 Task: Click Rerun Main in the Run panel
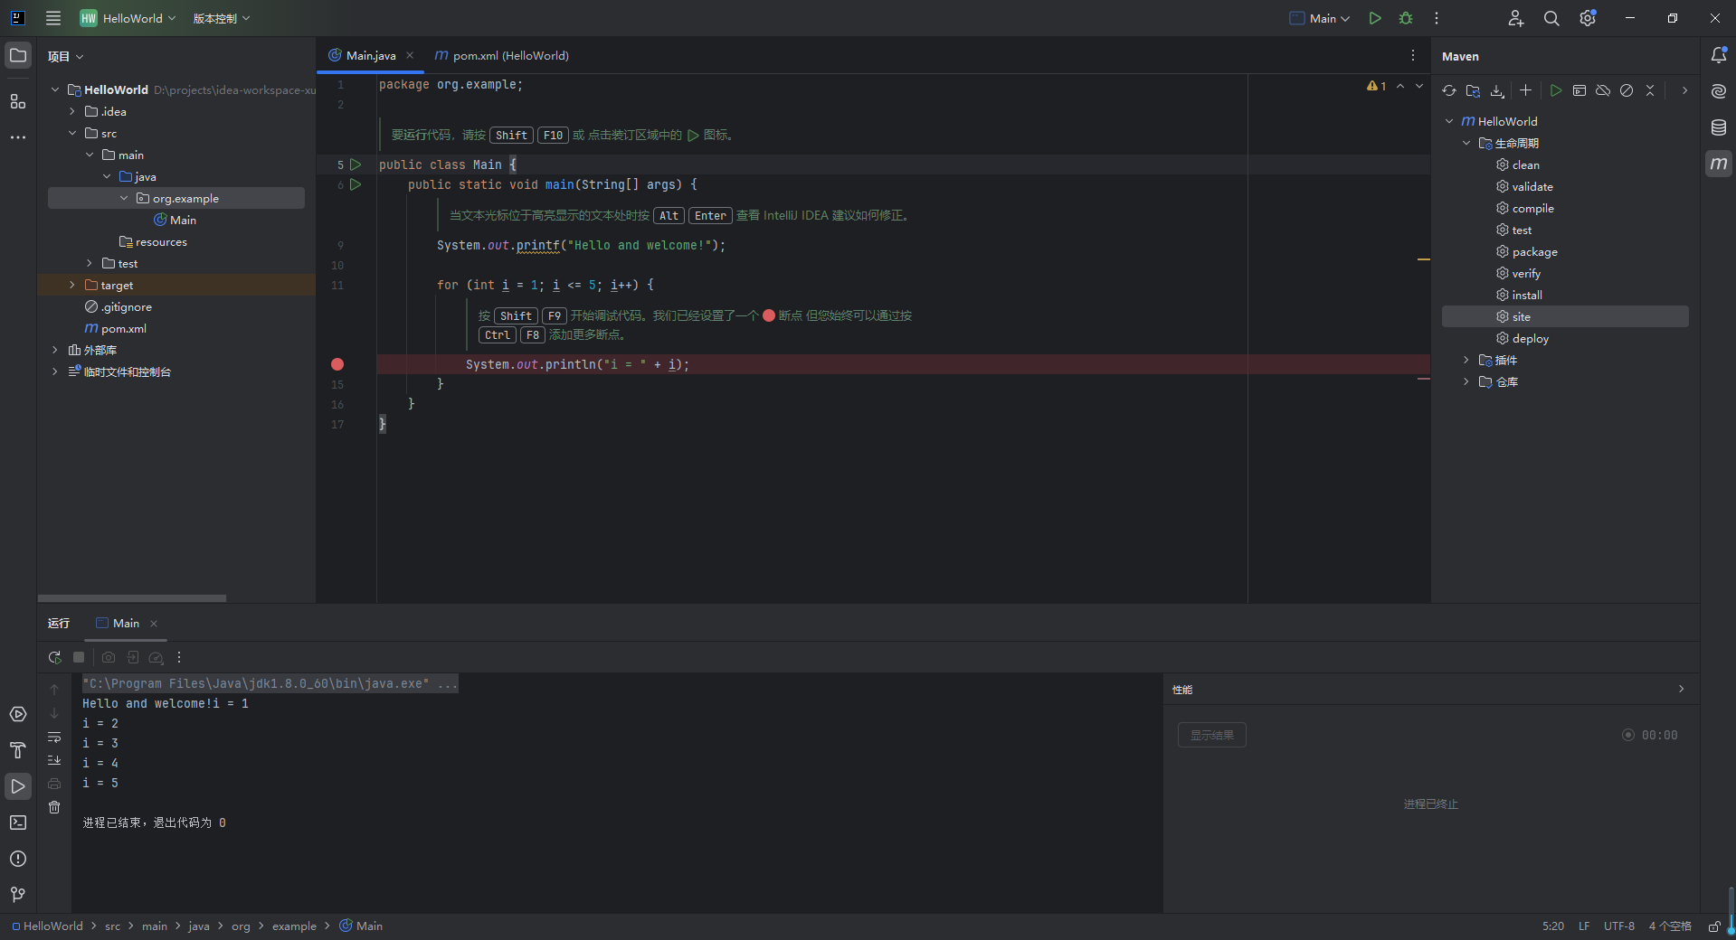[x=54, y=657]
